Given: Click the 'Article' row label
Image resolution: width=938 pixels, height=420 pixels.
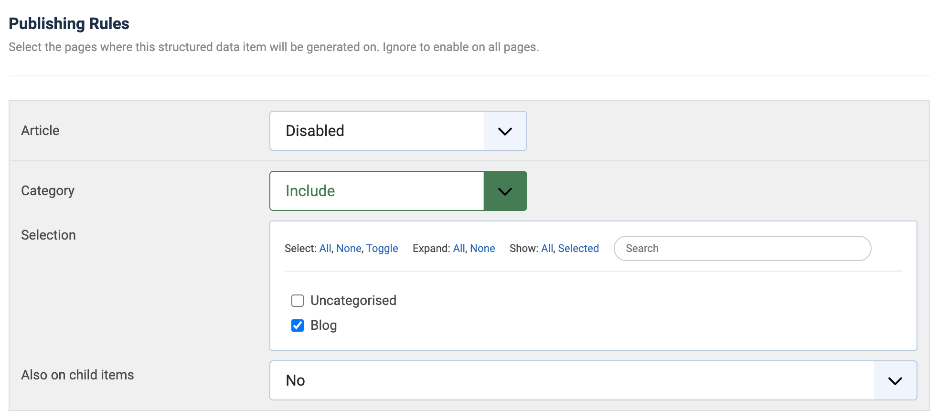Looking at the screenshot, I should point(40,131).
